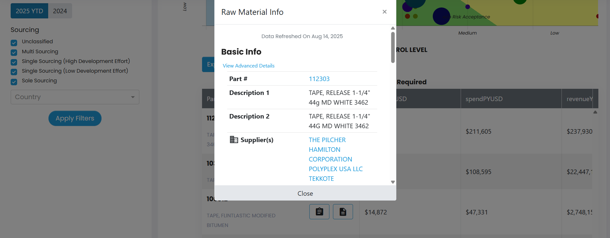Click the red chart bubble beside the olive one
The image size is (610, 238).
[407, 16]
